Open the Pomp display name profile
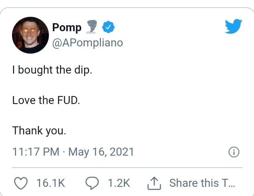Image resolution: width=254 pixels, height=196 pixels. click(67, 28)
